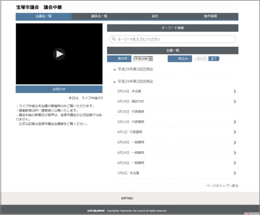
Task: Open the 5月16日 本会議 arrow
Action: tap(235, 91)
